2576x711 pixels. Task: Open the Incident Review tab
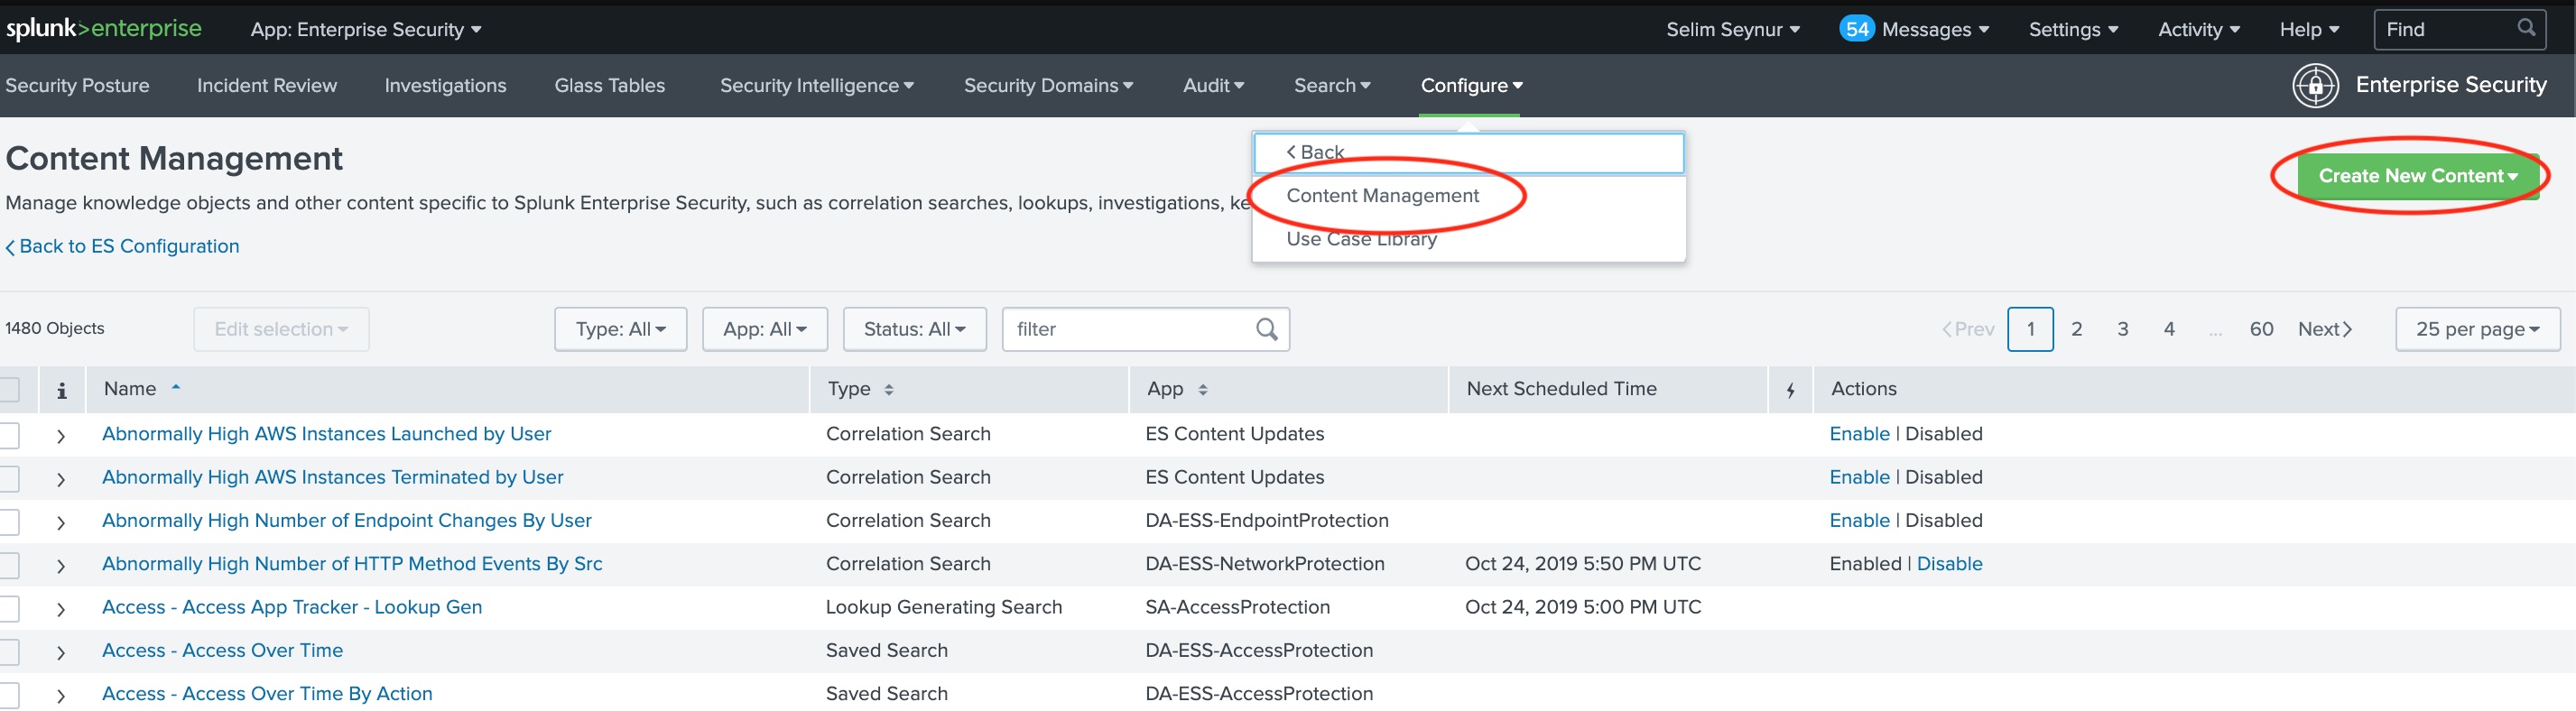(267, 86)
